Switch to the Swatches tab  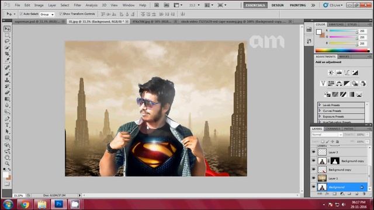(x=336, y=24)
